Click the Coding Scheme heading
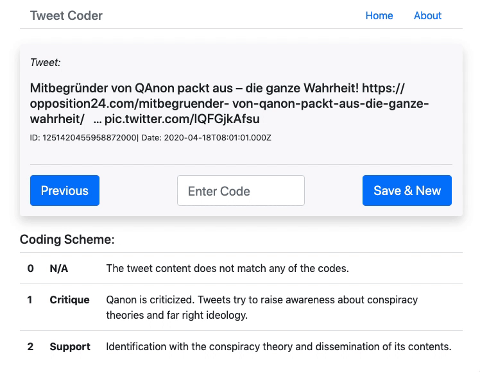The image size is (480, 372). point(67,239)
